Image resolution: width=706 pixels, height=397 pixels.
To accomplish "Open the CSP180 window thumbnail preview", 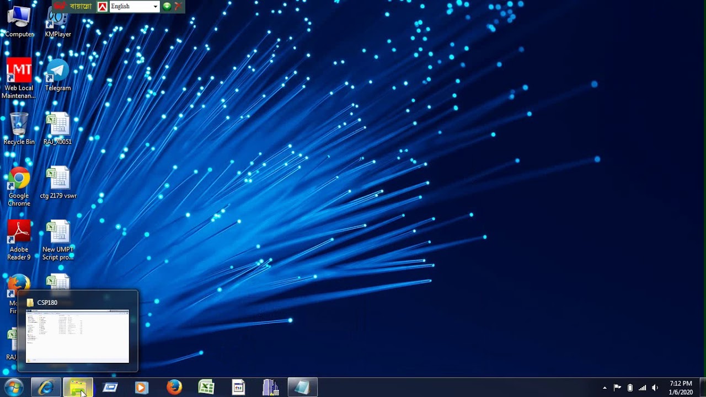I will click(77, 331).
